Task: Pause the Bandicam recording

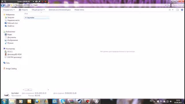Action: tap(42, 1)
